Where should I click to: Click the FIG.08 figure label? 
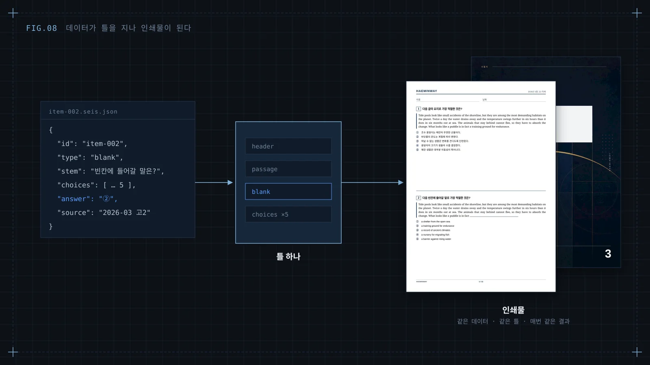coord(41,28)
